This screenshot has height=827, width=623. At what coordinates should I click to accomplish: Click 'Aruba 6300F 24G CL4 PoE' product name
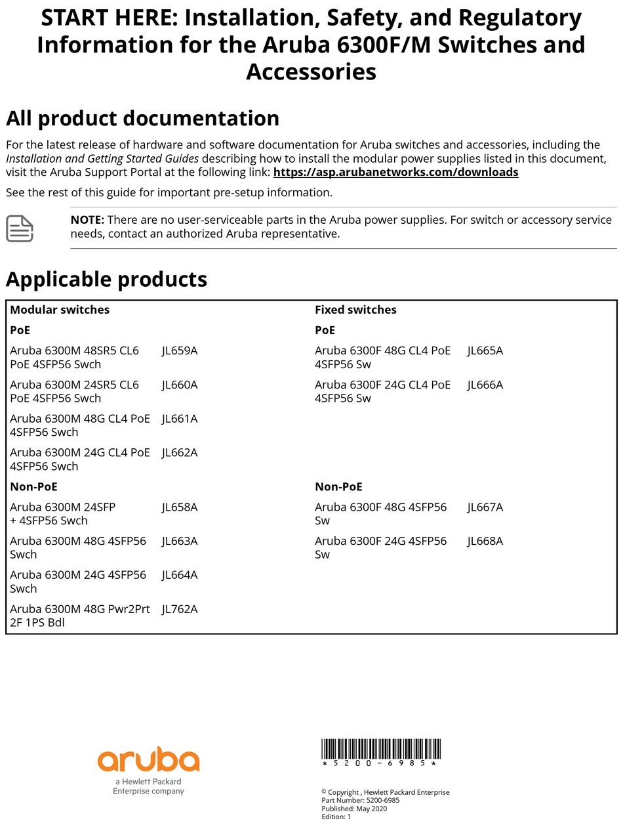[383, 391]
